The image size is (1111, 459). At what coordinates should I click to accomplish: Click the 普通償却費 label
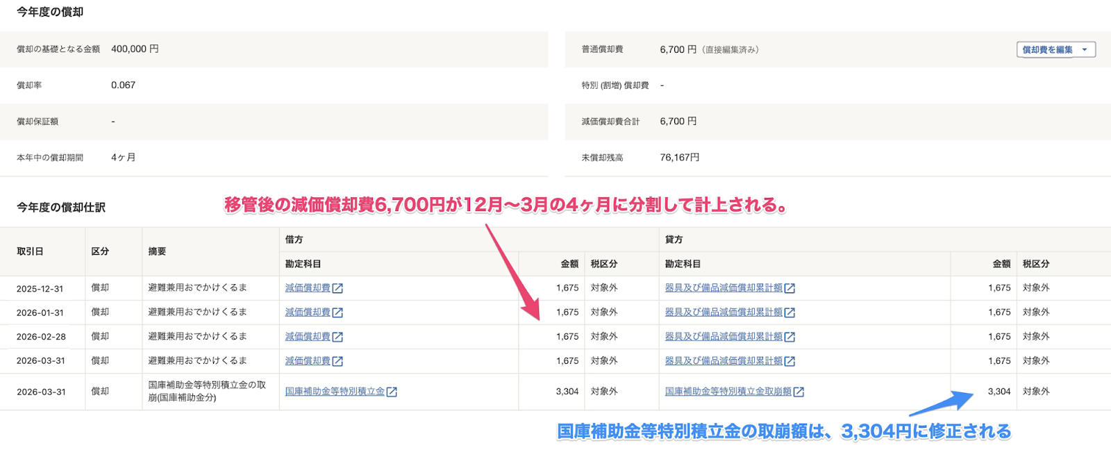coord(602,49)
